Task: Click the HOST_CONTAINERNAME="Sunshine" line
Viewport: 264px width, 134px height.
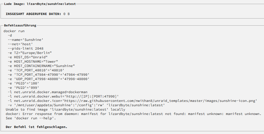Action: 41,66
